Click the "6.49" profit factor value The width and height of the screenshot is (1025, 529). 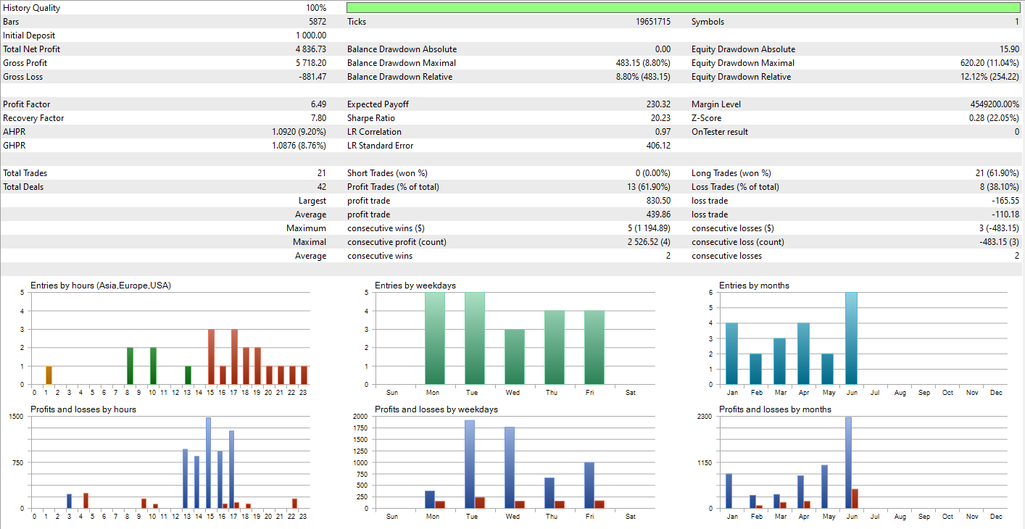[x=318, y=104]
